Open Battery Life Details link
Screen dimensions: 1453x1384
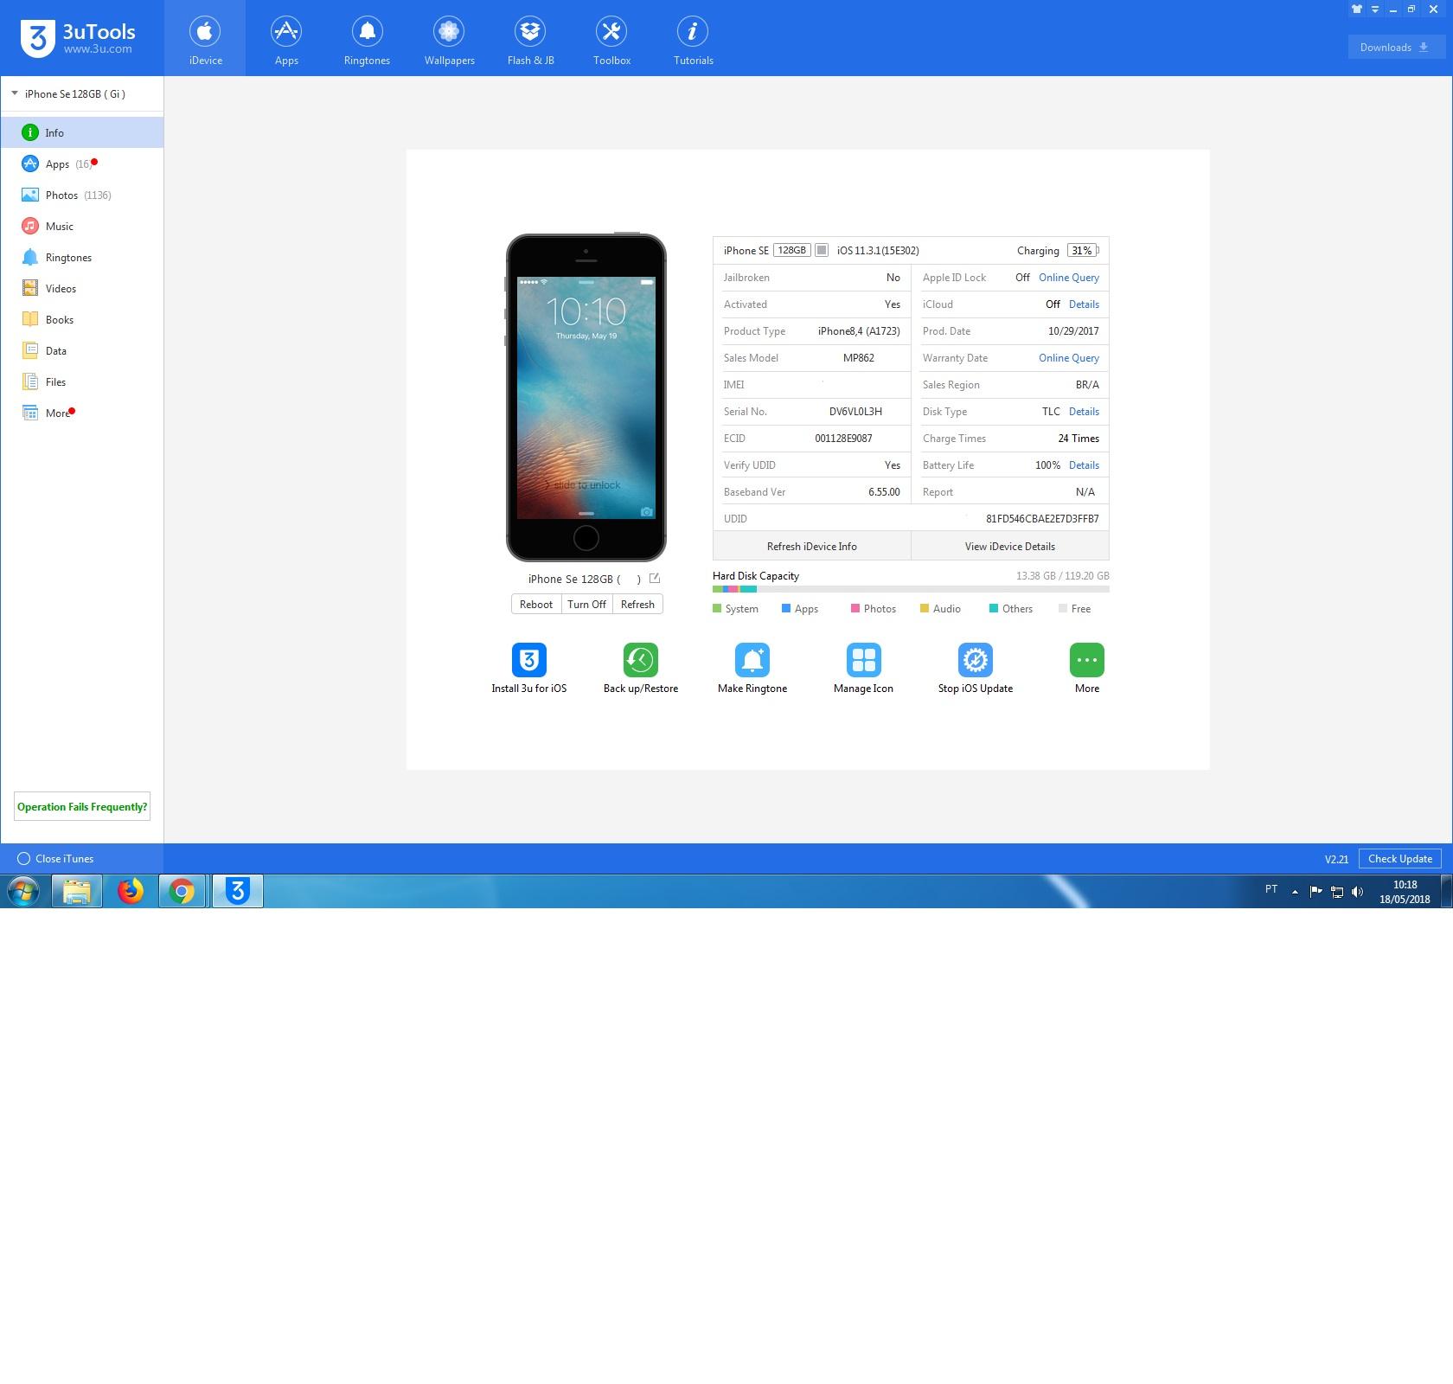point(1084,465)
